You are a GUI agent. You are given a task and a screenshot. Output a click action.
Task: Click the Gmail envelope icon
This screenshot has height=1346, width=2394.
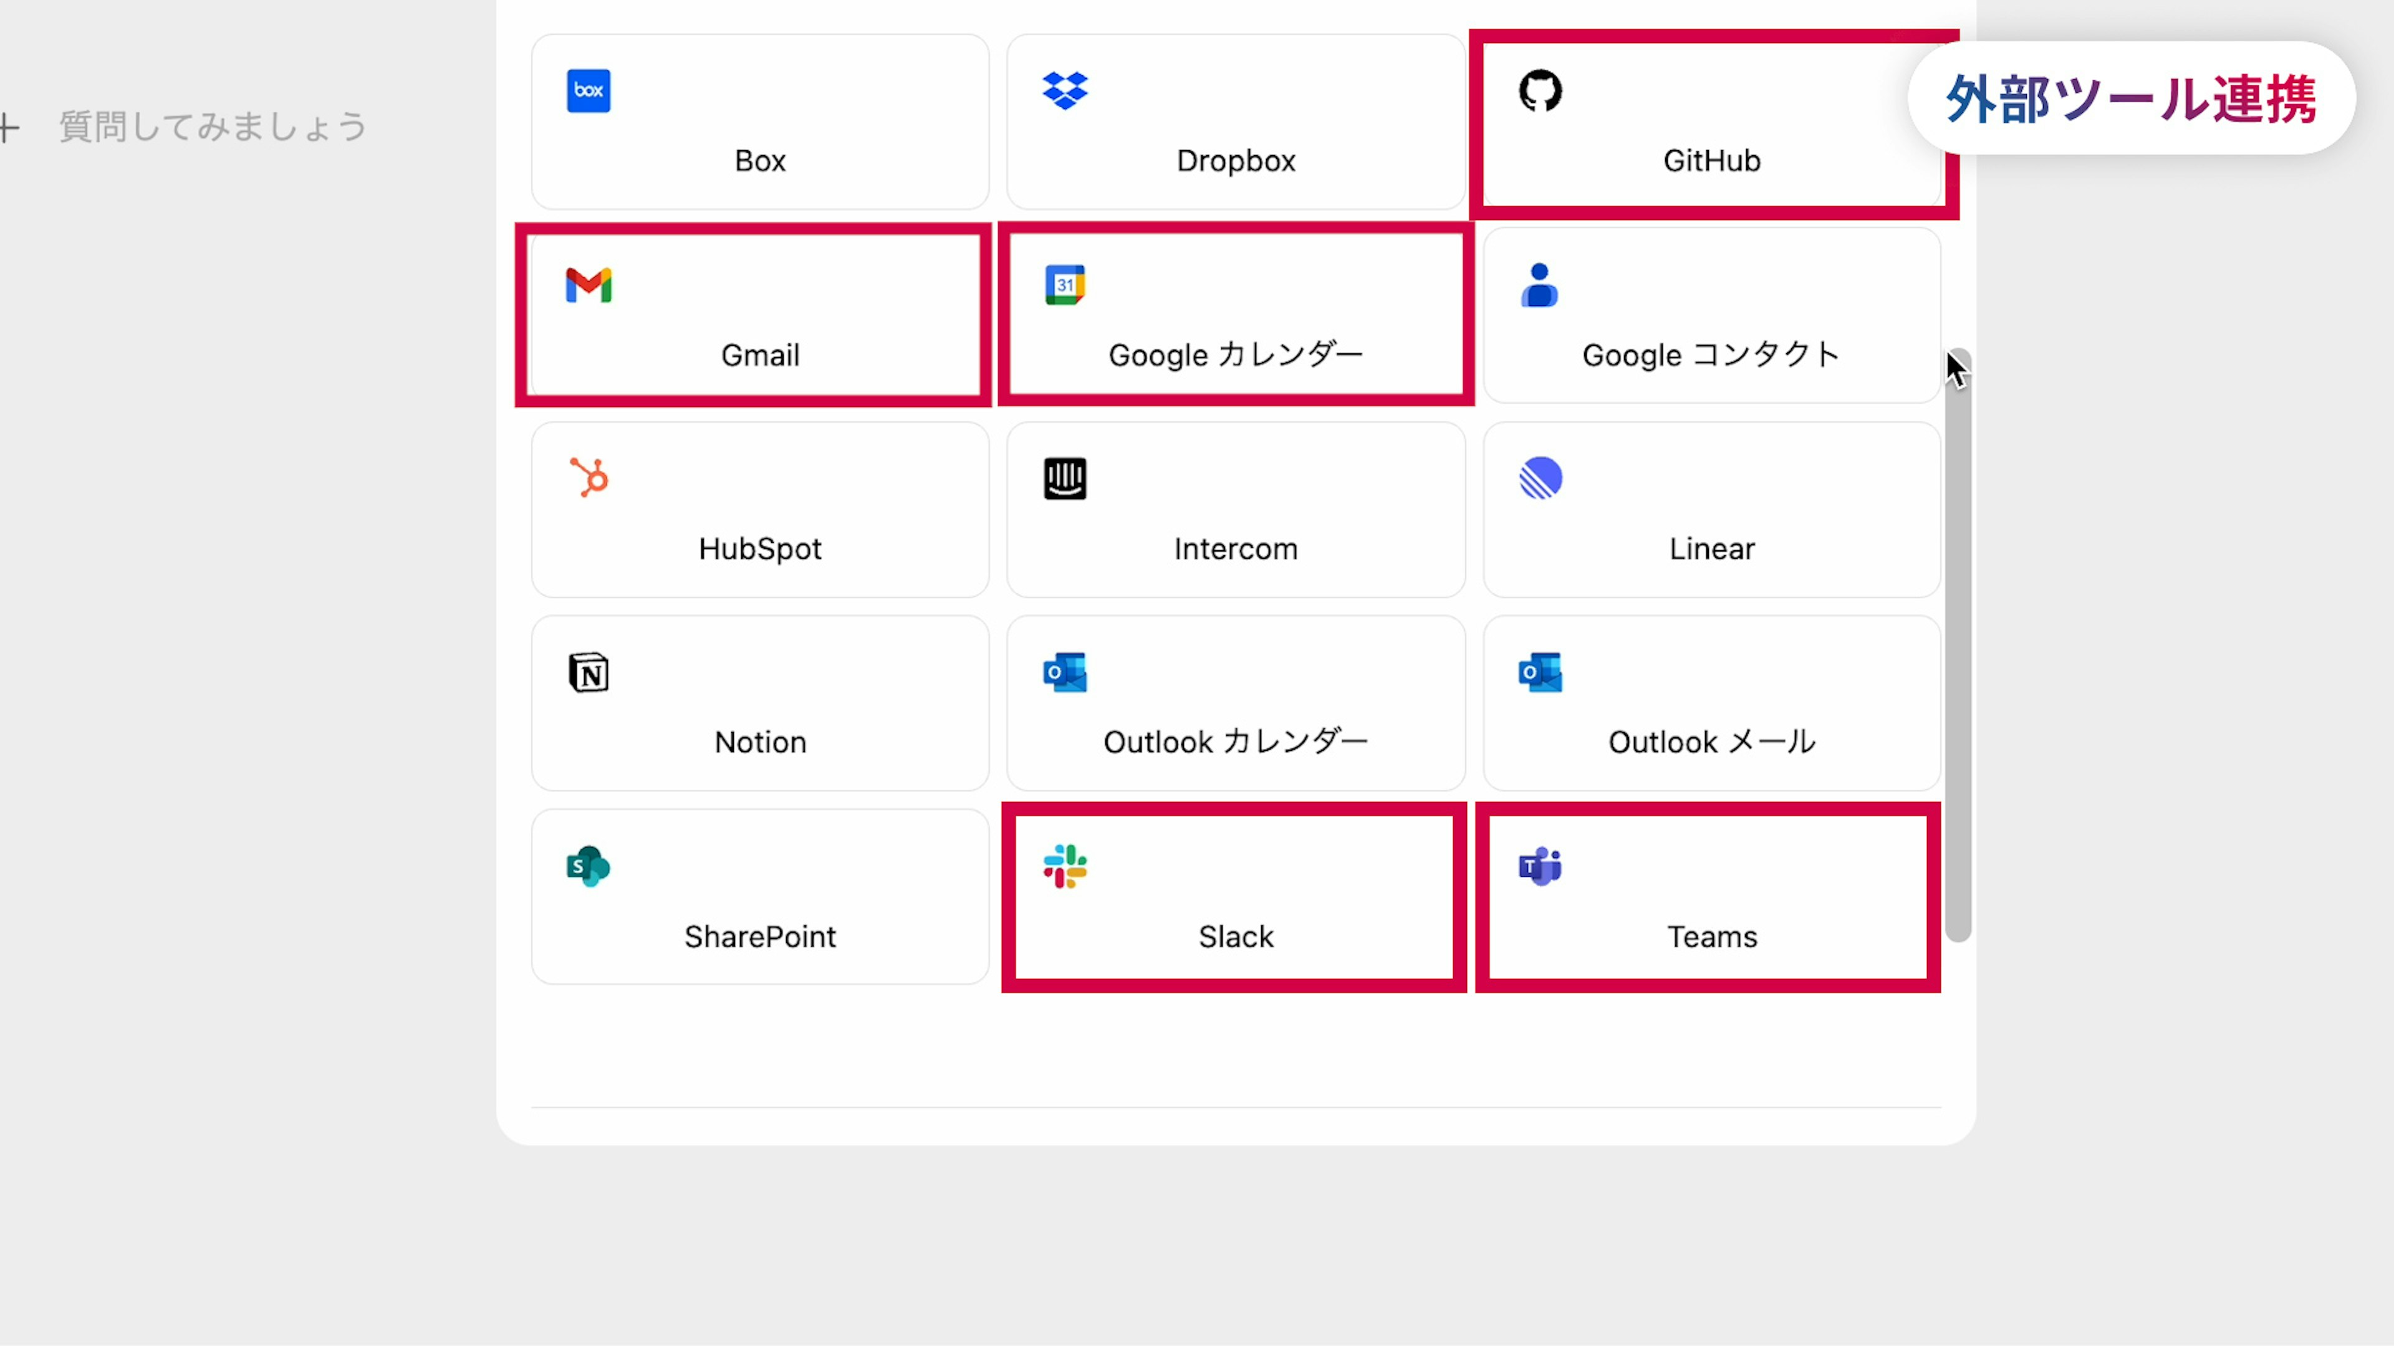coord(589,285)
